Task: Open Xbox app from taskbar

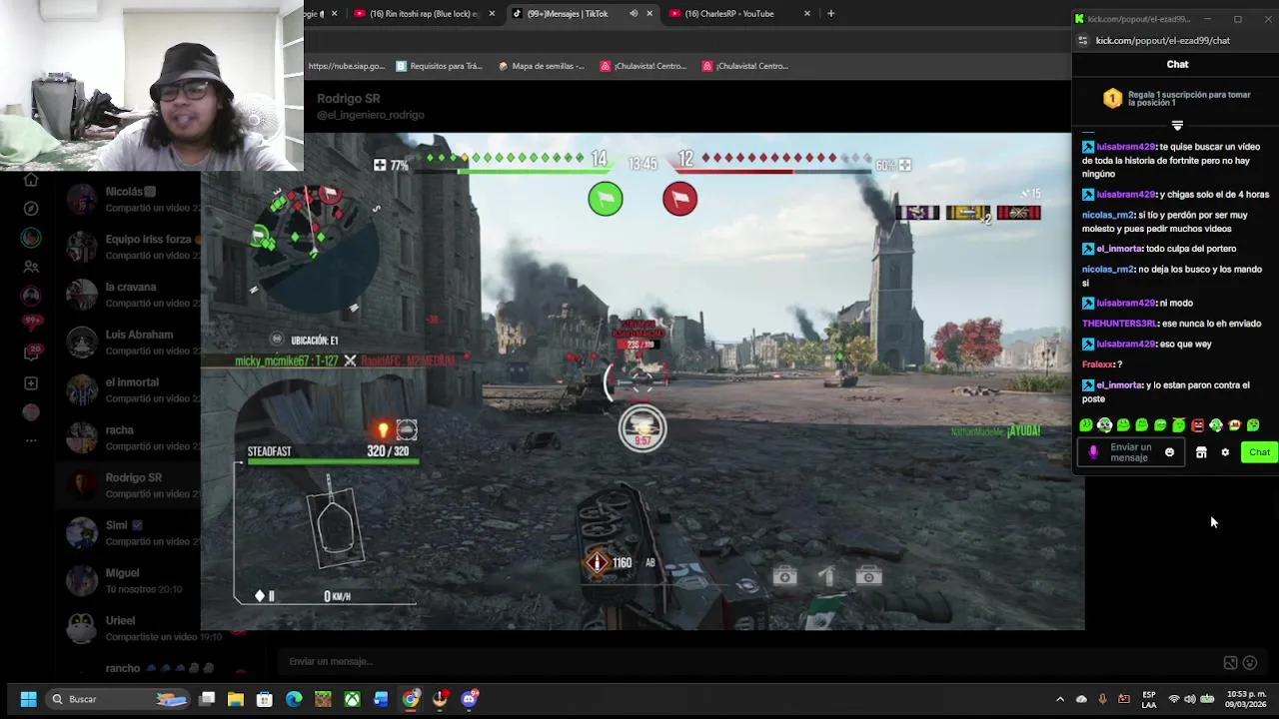Action: pyautogui.click(x=352, y=699)
